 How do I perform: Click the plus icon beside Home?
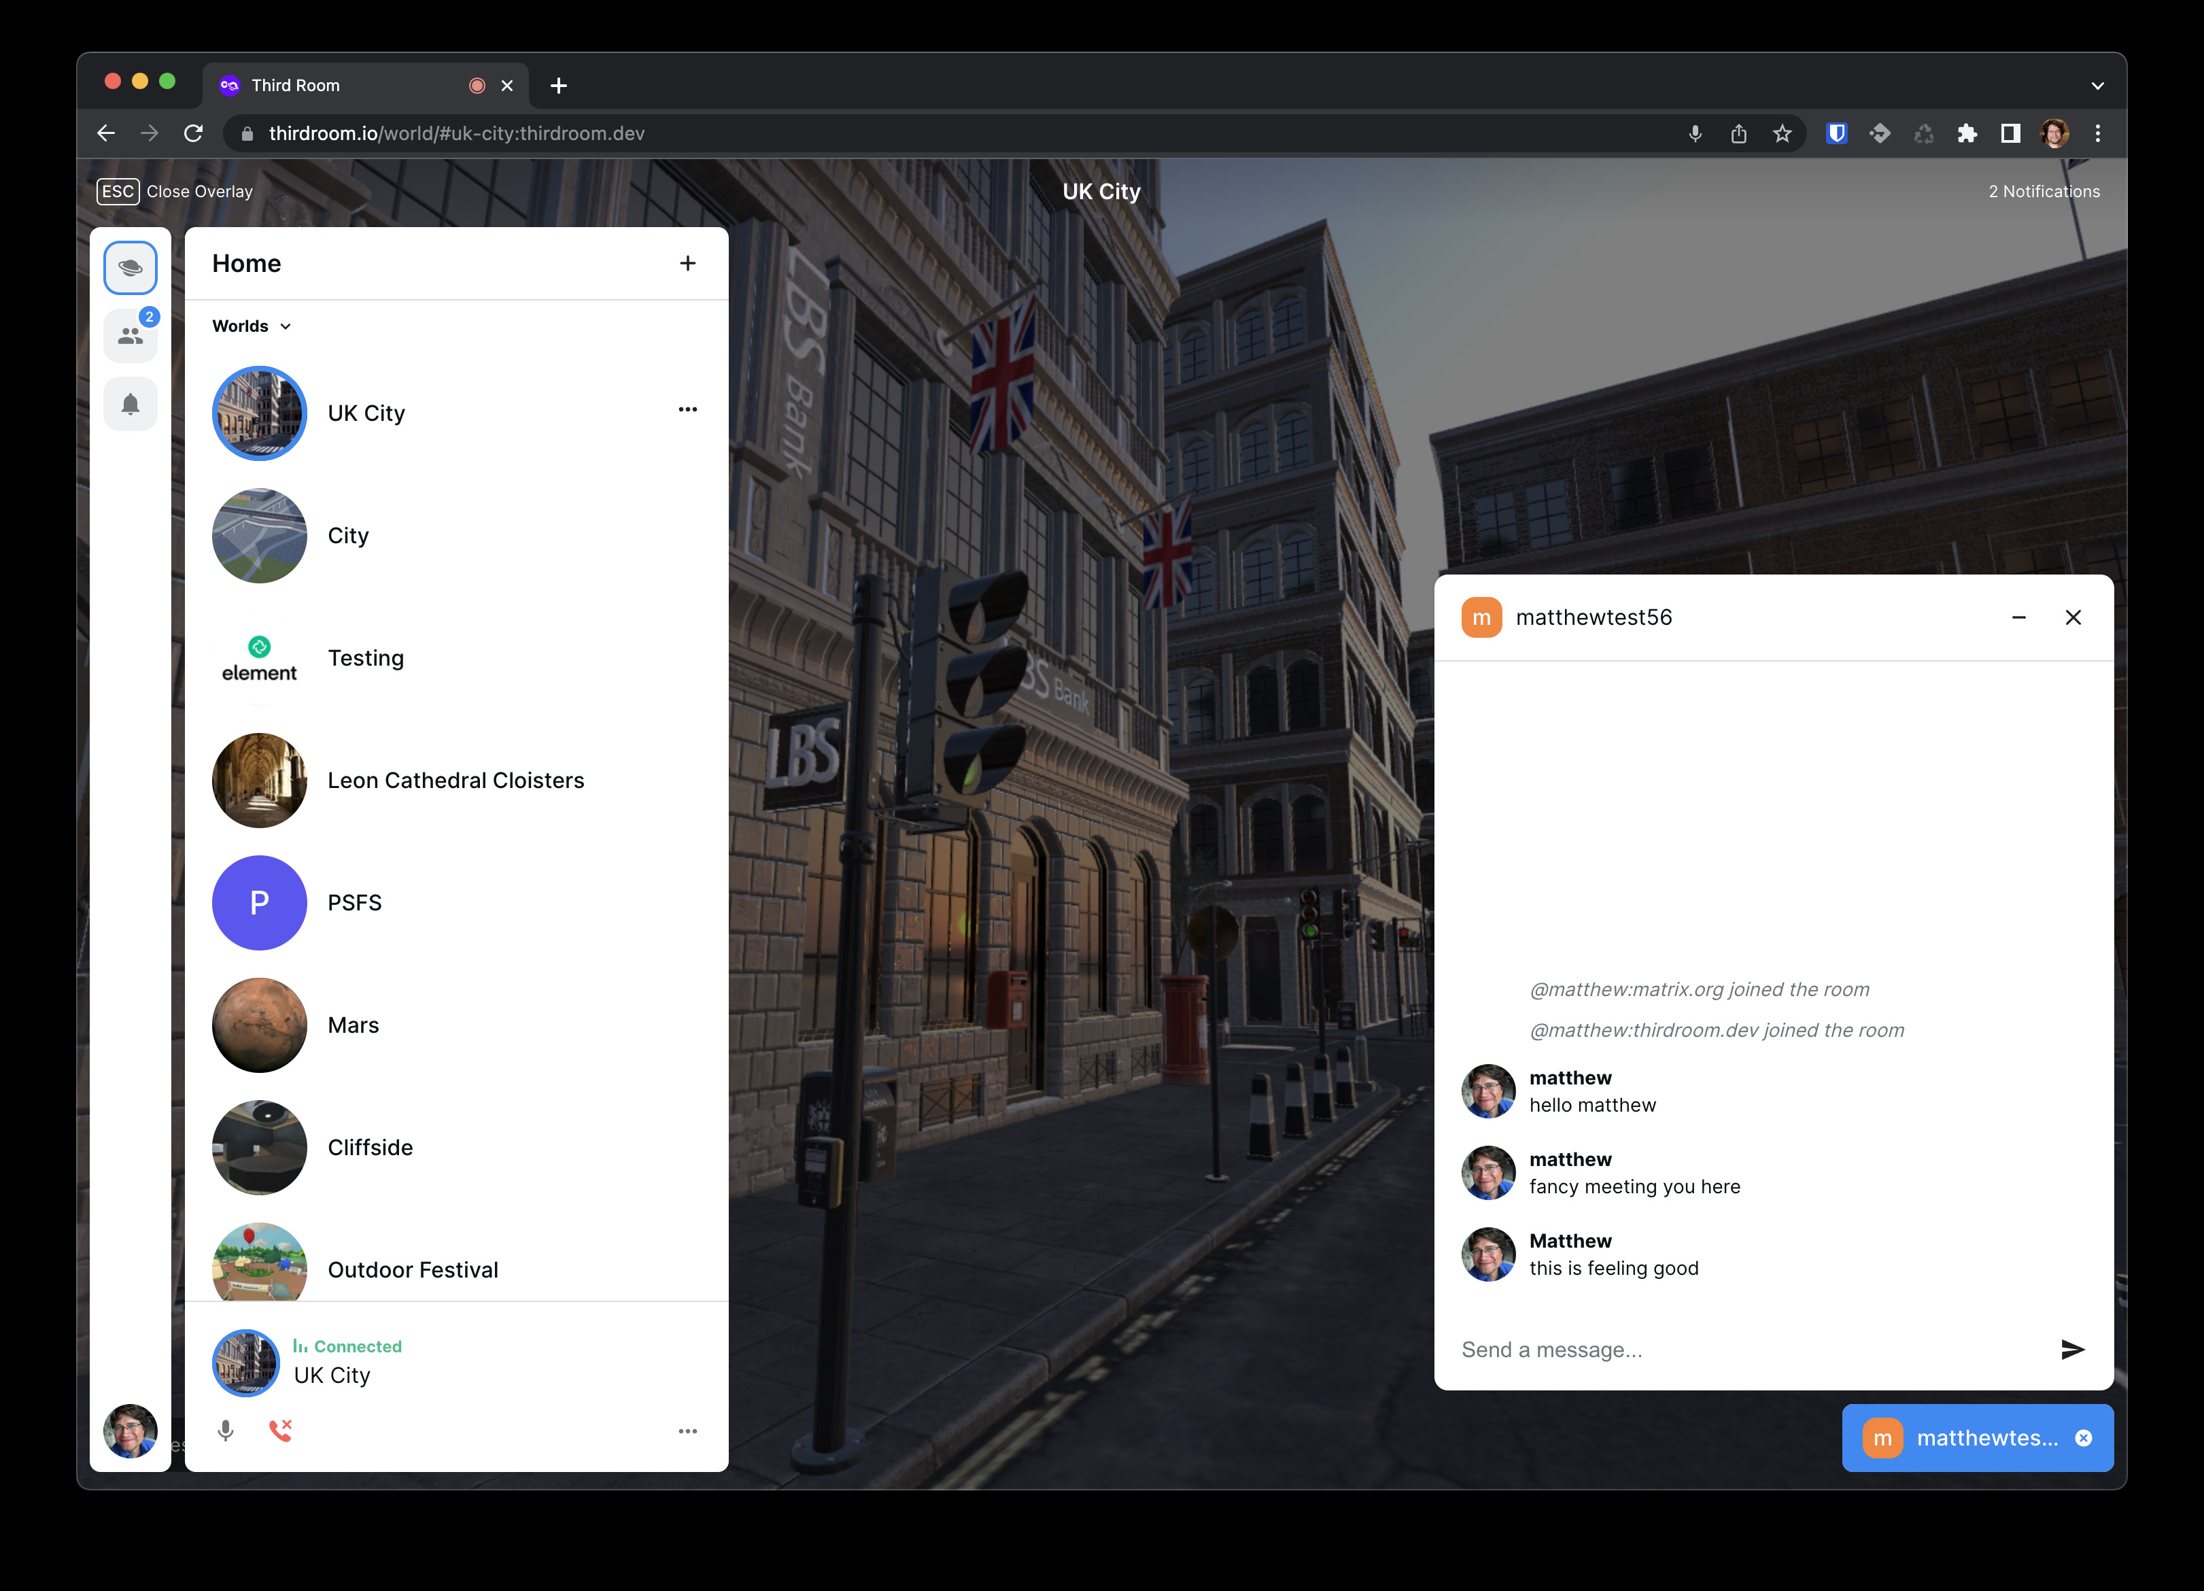point(687,263)
